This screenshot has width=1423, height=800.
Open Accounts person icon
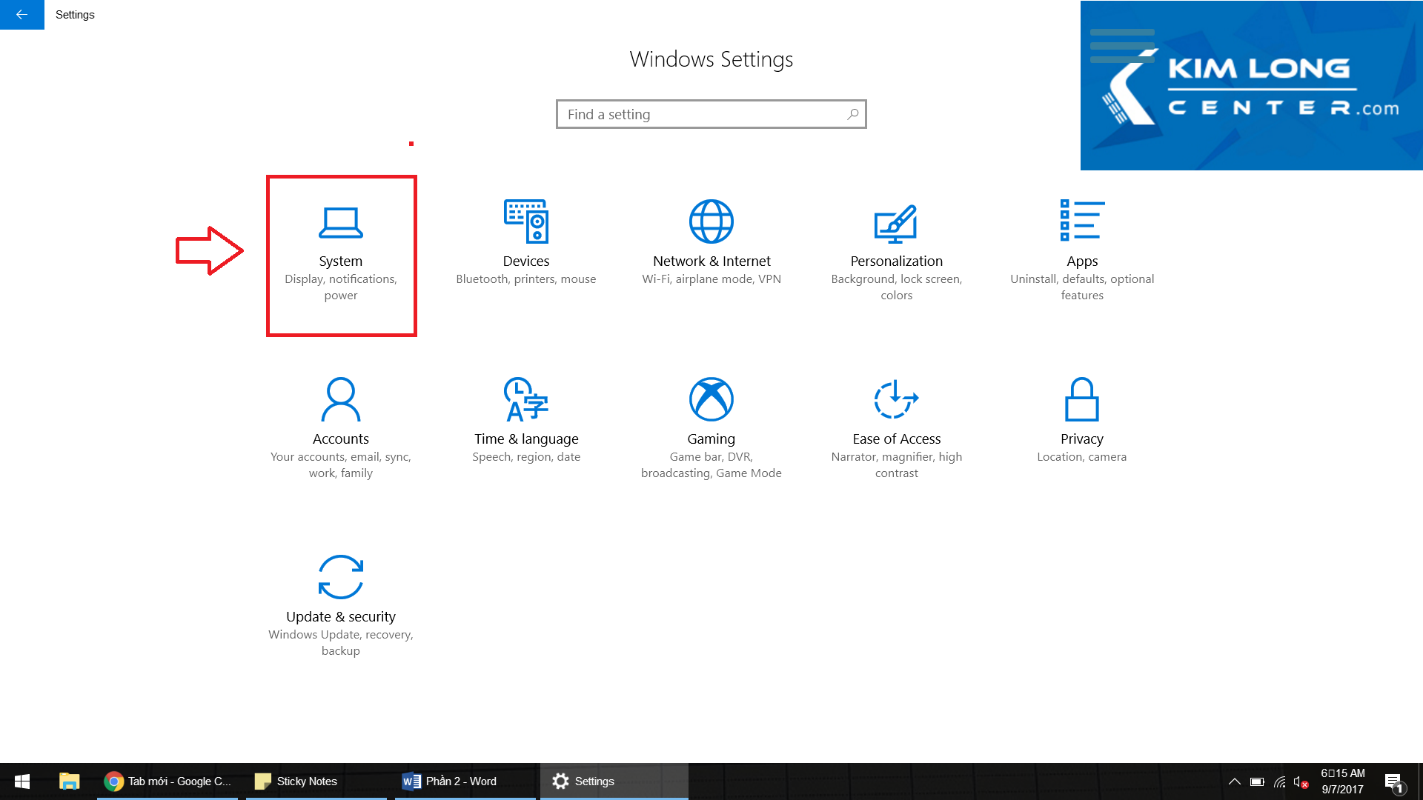pos(341,399)
